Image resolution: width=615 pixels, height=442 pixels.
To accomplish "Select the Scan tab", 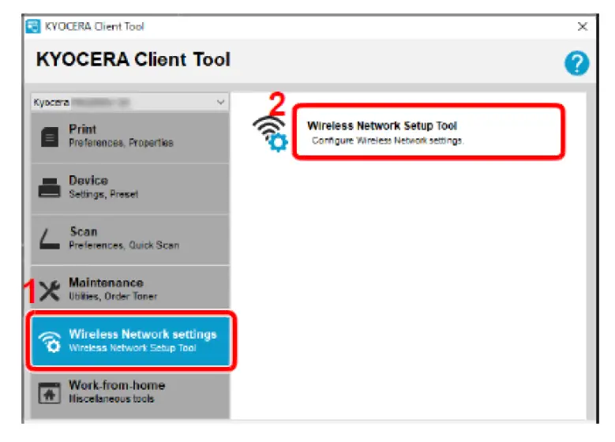I will (x=129, y=239).
